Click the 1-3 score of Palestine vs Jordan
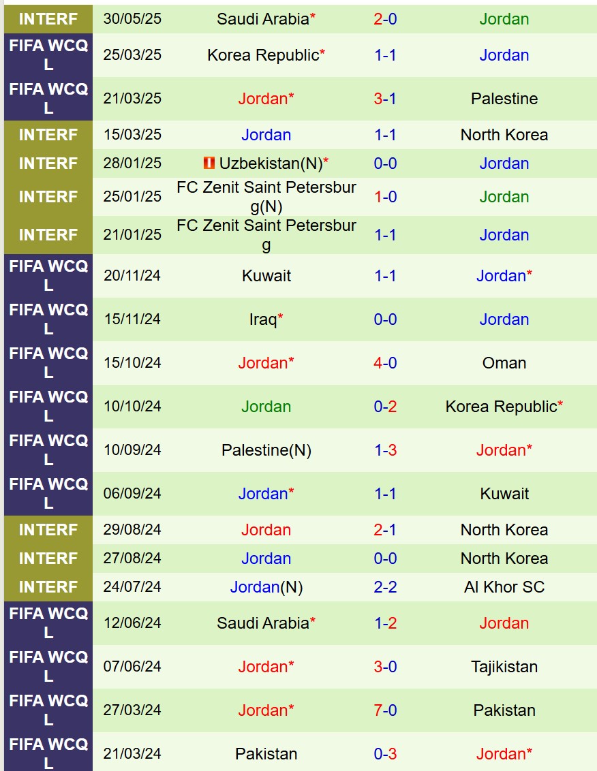Screen dimensions: 597x771 click(x=385, y=450)
